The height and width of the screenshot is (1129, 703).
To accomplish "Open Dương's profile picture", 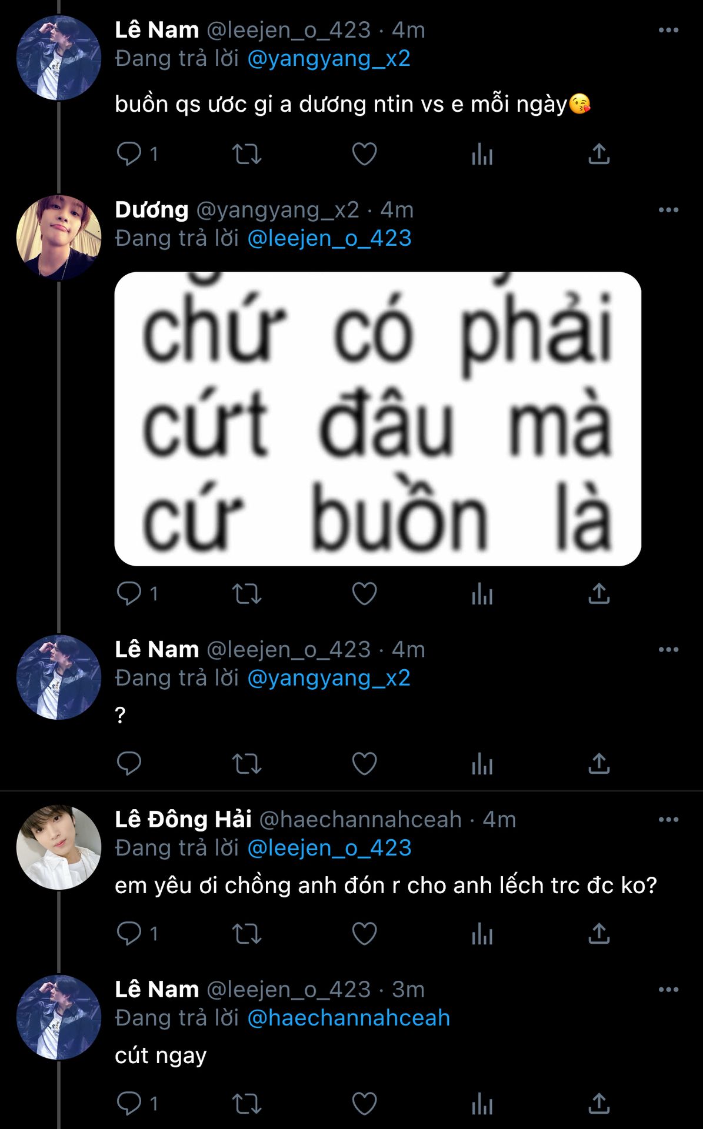I will click(x=59, y=238).
